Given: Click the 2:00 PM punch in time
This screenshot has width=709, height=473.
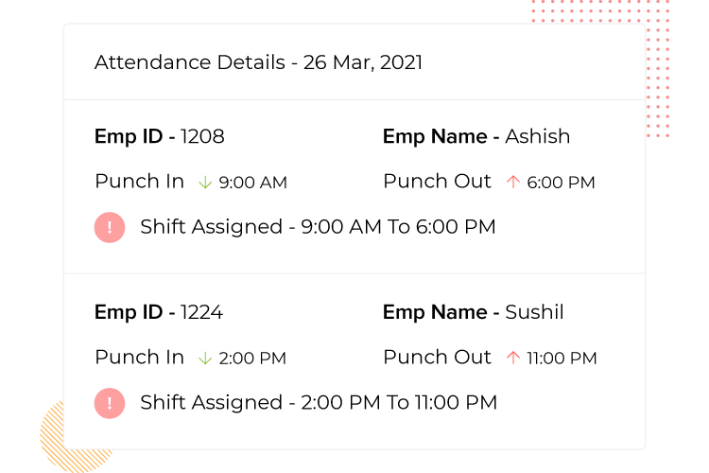Looking at the screenshot, I should tap(252, 359).
